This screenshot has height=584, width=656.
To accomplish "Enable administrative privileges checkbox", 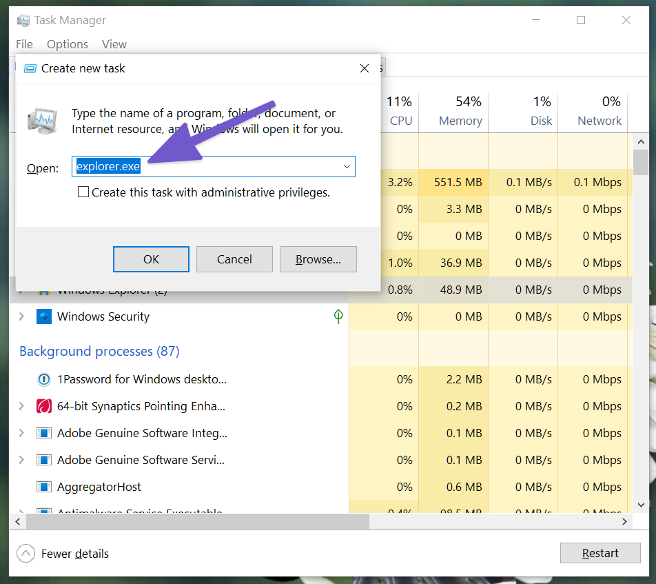I will click(83, 192).
